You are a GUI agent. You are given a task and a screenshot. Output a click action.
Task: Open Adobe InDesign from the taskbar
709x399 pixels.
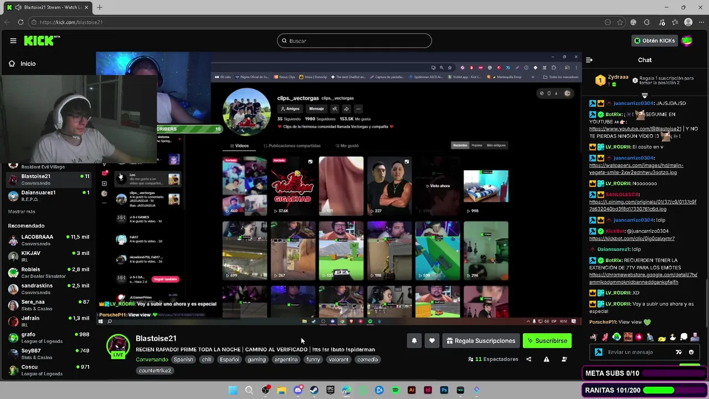[428, 390]
